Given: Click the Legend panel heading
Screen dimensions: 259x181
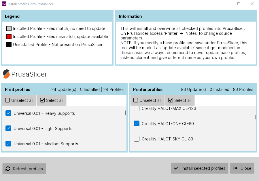Looking at the screenshot, I should pyautogui.click(x=12, y=16).
